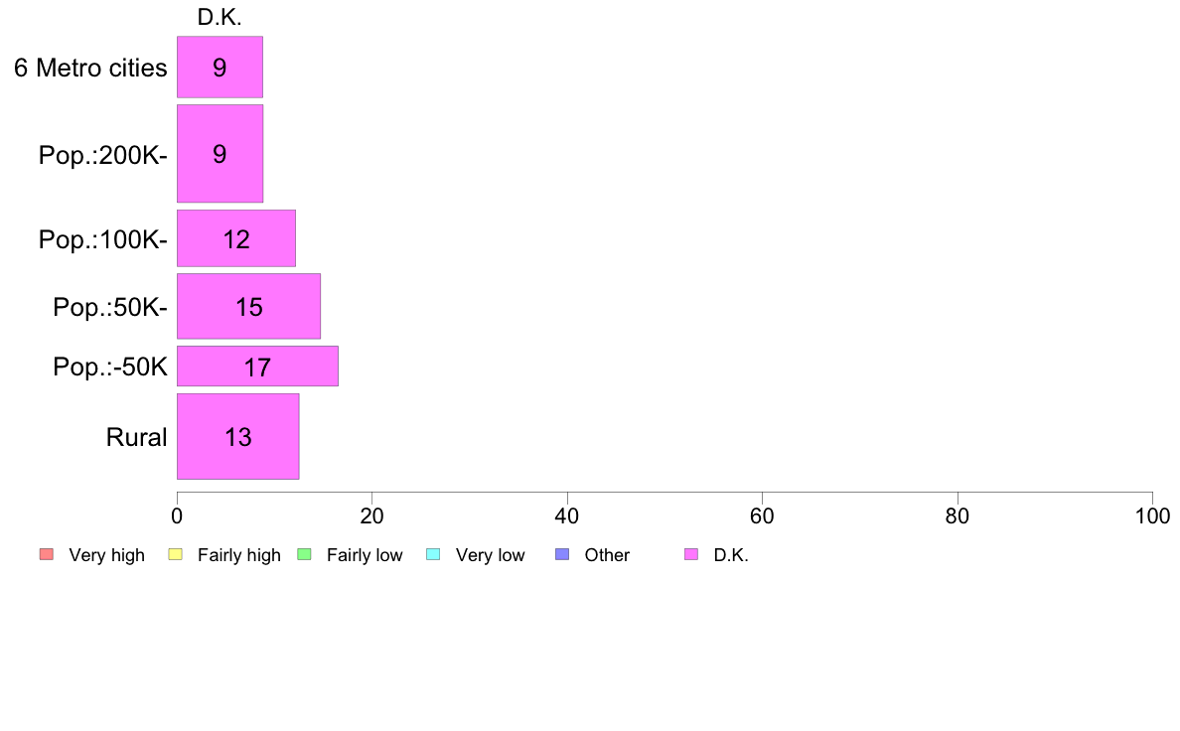Screen dimensions: 1180x731
Task: Select the Pop.:50K- bar showing 15
Action: tap(249, 306)
